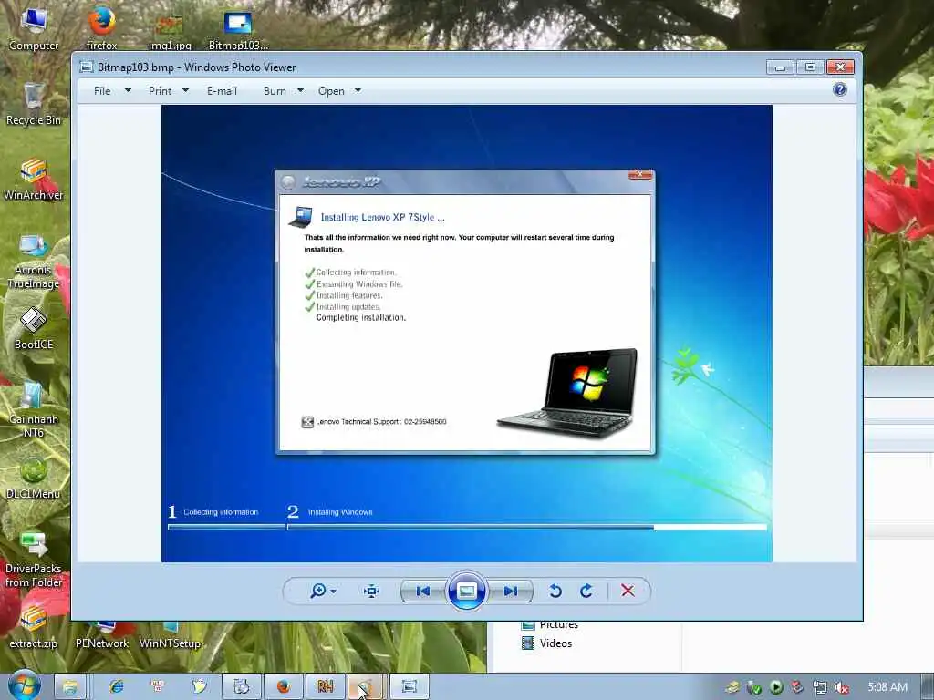Switch to the RH taskbar button
This screenshot has height=700, width=934.
click(326, 687)
